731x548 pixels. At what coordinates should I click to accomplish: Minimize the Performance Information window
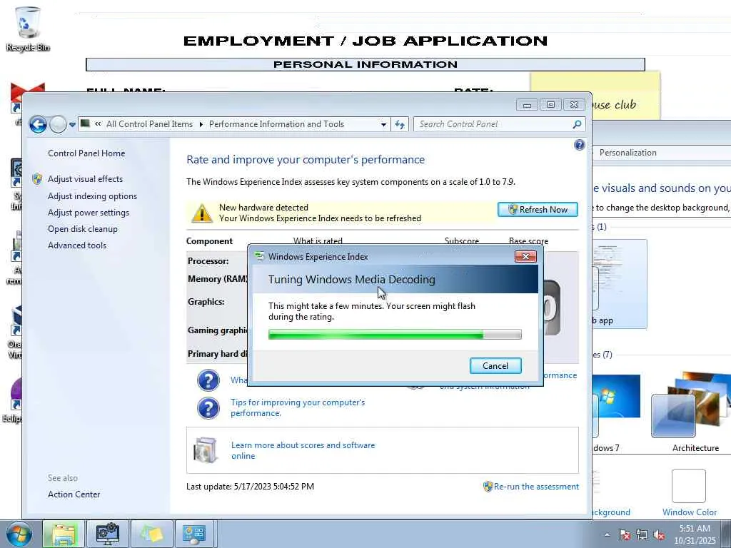tap(527, 105)
